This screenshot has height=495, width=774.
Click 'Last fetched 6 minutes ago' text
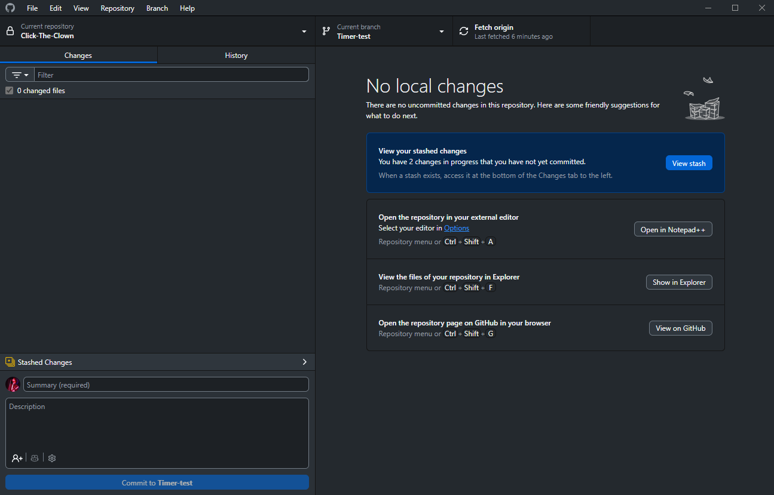pos(513,36)
